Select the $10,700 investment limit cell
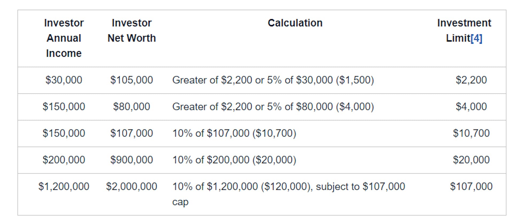This screenshot has height=221, width=513. pyautogui.click(x=471, y=133)
